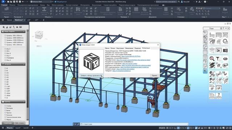Open the Вывод ribbon tab
This screenshot has width=232, height=130.
tap(42, 5)
